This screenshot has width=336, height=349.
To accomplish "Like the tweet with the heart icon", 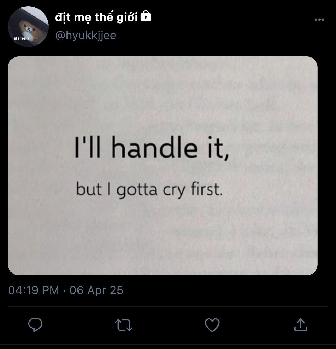I will [212, 325].
